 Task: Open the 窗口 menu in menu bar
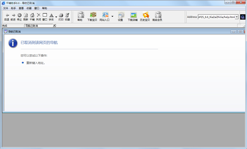(37, 8)
